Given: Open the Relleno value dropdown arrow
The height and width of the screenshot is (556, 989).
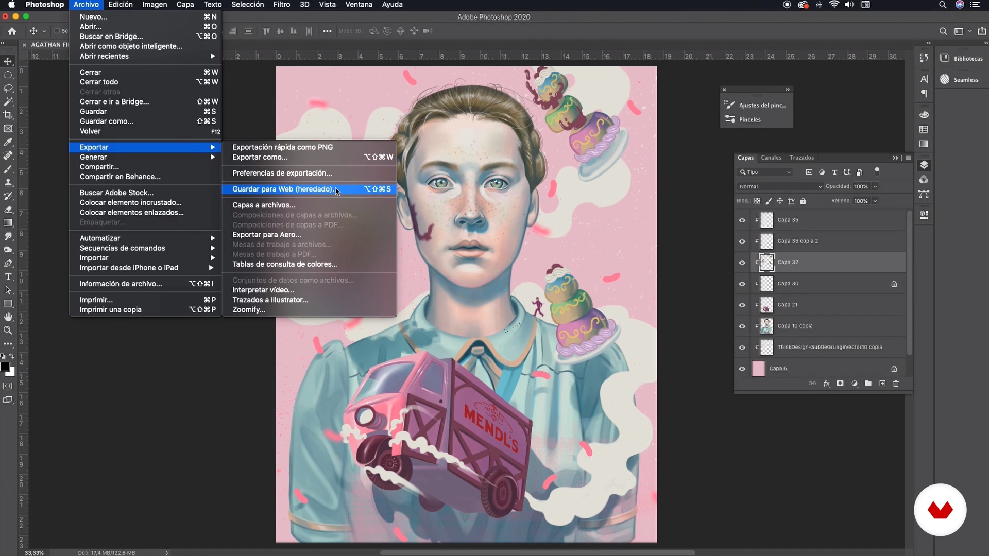Looking at the screenshot, I should [x=875, y=201].
